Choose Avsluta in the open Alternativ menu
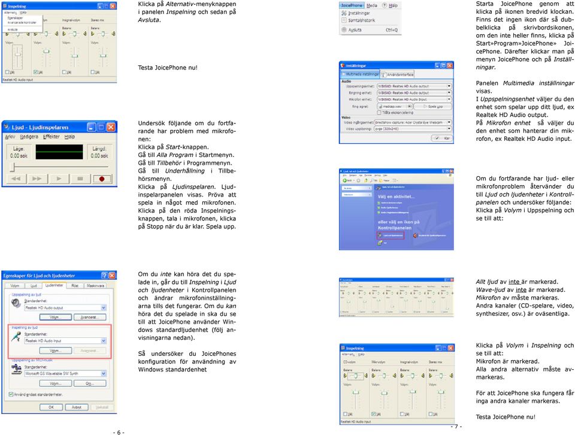575x435 pixels. pos(13,29)
